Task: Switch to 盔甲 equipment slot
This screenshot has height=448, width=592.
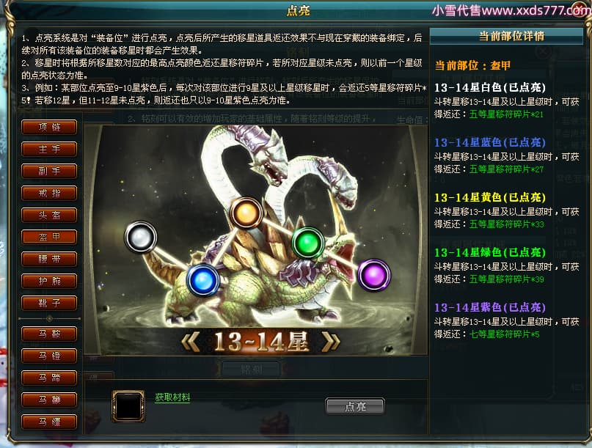Action: coord(49,237)
